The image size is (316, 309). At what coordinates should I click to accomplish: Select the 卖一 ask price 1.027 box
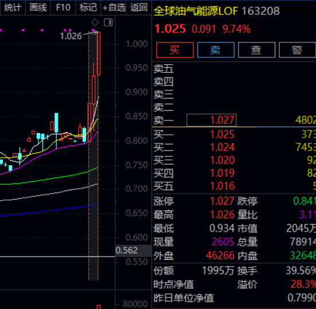click(x=212, y=120)
